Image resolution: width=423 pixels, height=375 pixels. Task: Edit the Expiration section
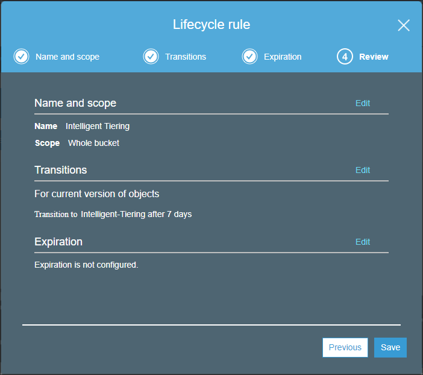click(x=363, y=242)
